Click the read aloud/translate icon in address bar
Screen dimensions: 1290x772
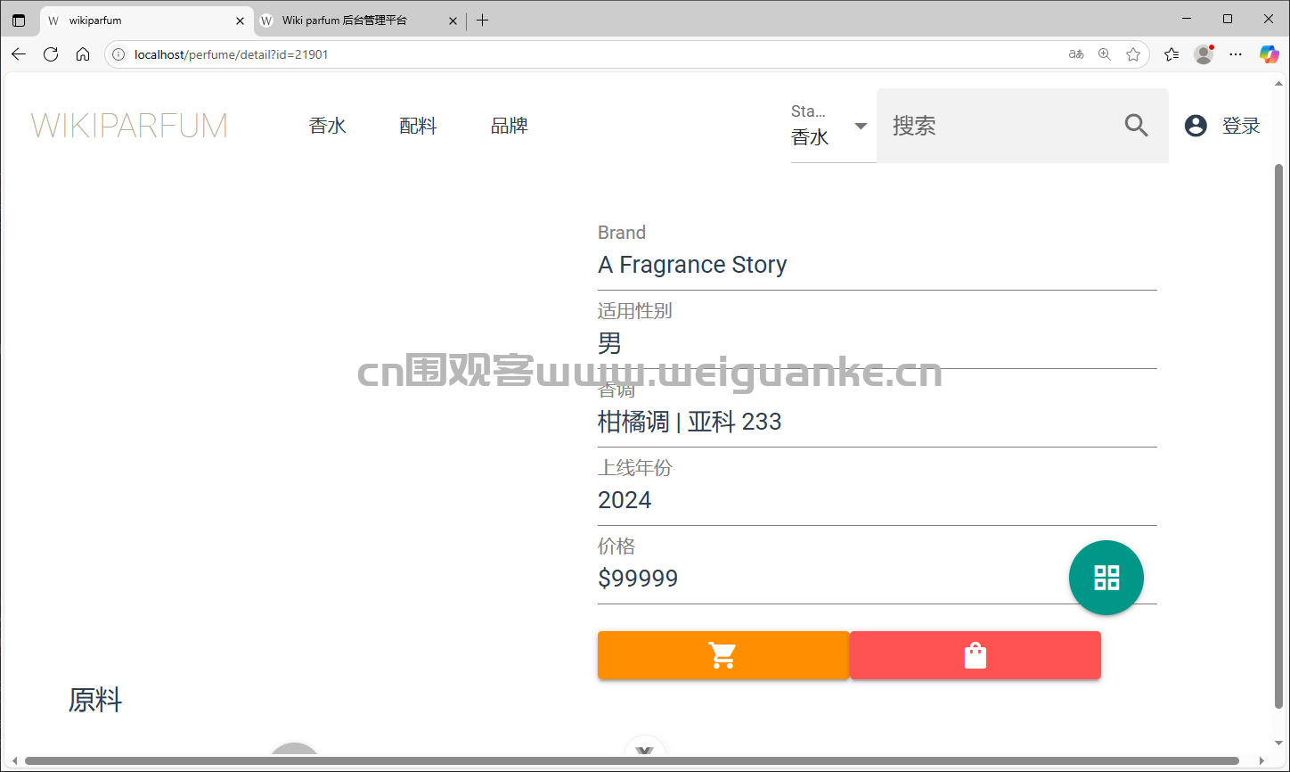[x=1076, y=54]
